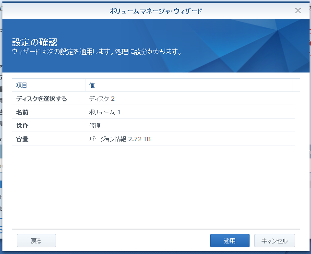Click the 項目 column header
Viewport: 311px width, 254px height.
(x=48, y=85)
